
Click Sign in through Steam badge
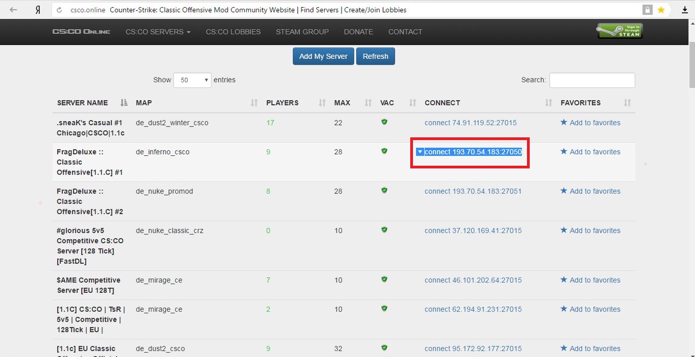coord(619,31)
